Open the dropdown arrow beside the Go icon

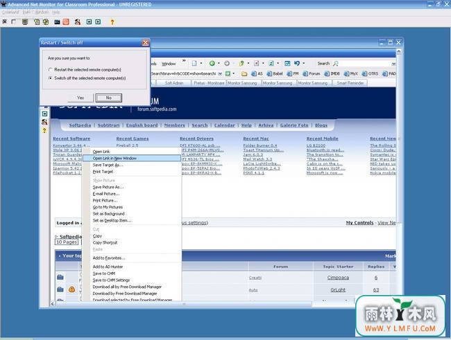[x=234, y=73]
